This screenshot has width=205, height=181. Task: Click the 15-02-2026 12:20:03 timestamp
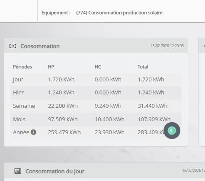tap(167, 46)
